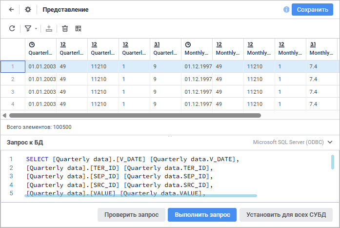This screenshot has width=340, height=228.
Task: Click the clear table icon
Action: 78,28
